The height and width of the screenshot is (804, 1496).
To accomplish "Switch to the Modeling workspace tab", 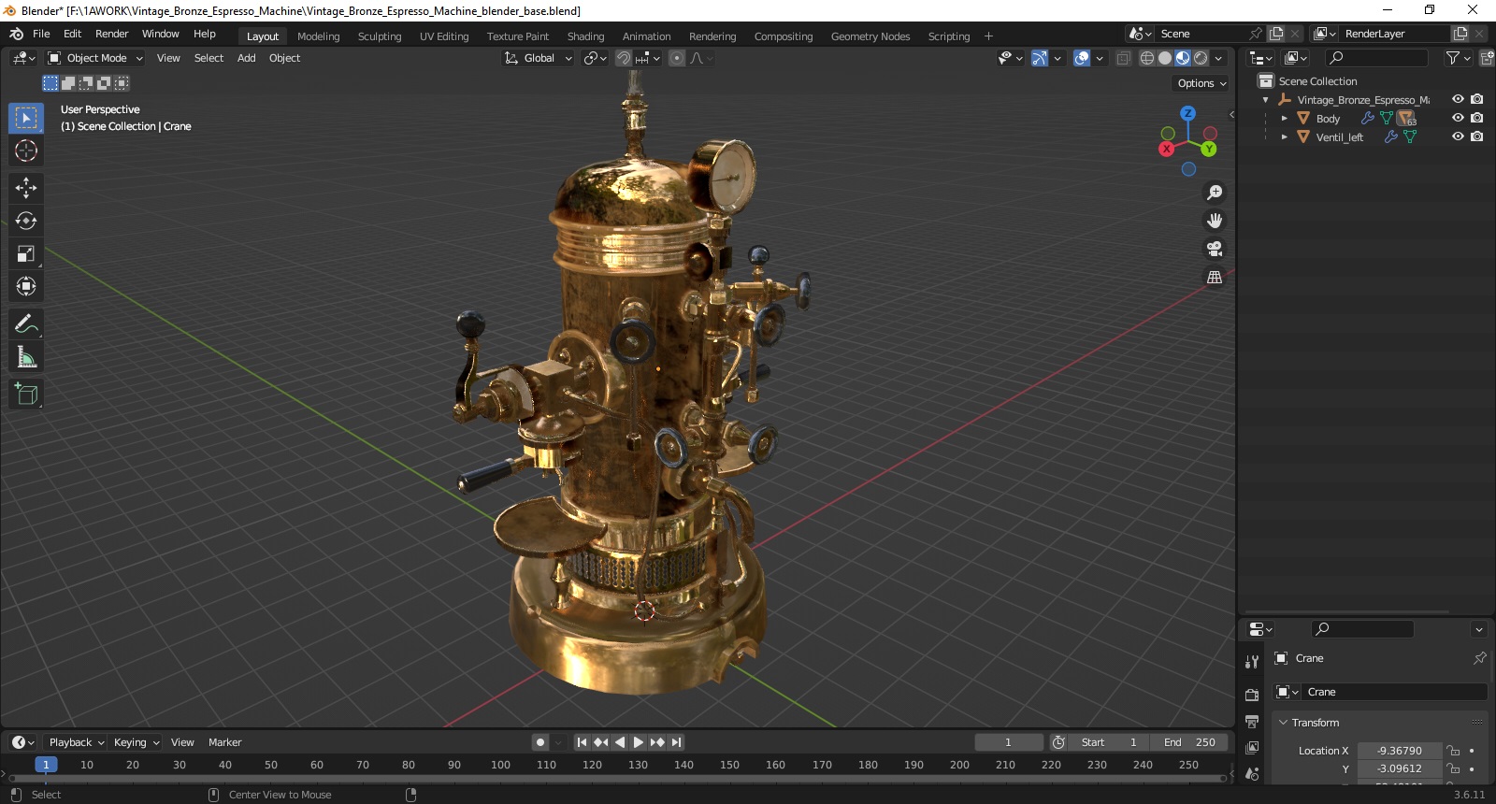I will (318, 36).
